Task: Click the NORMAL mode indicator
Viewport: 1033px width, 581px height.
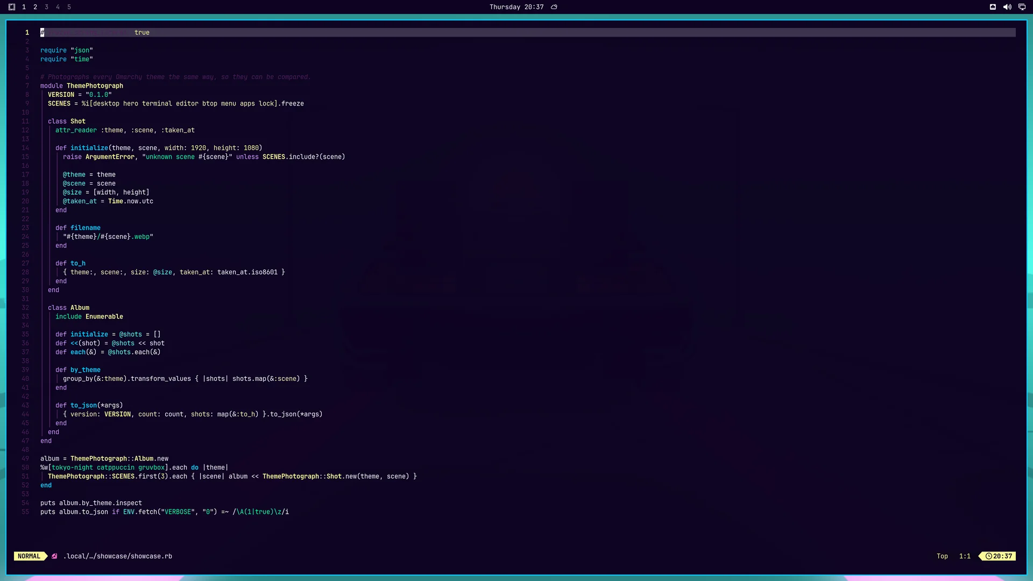Action: (x=29, y=556)
